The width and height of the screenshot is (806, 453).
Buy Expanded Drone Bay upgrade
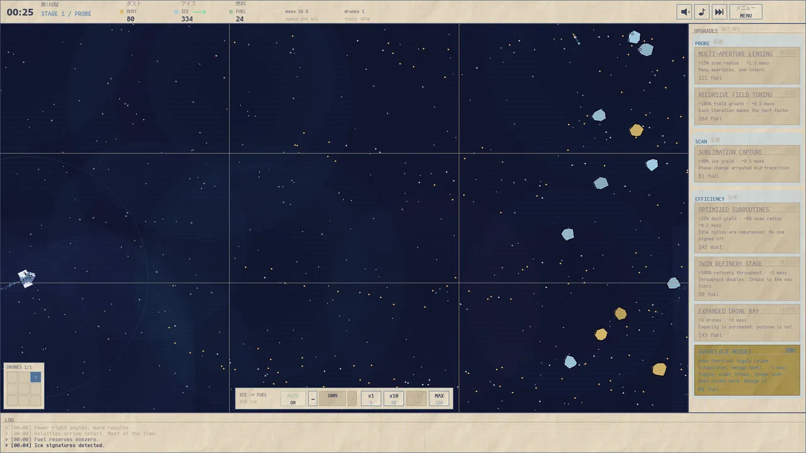747,323
